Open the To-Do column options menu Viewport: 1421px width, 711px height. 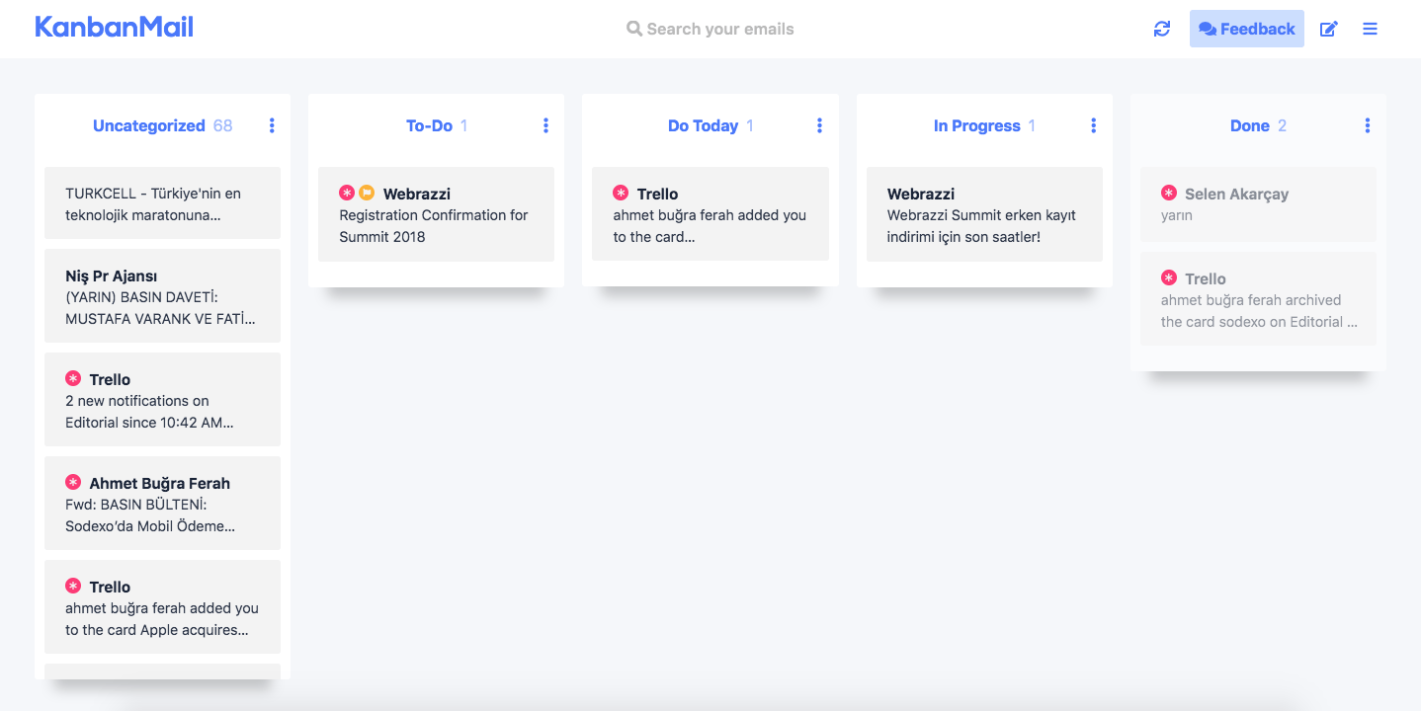pos(545,125)
